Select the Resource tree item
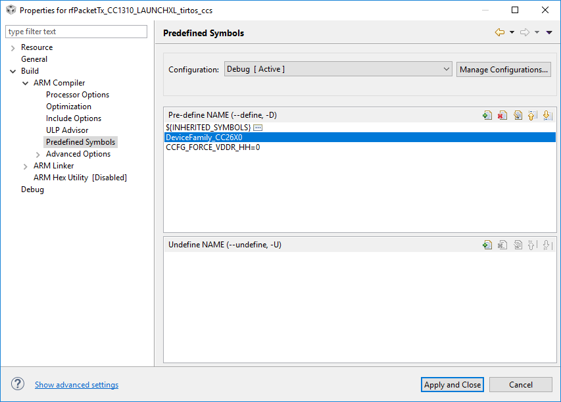This screenshot has height=402, width=561. click(37, 47)
